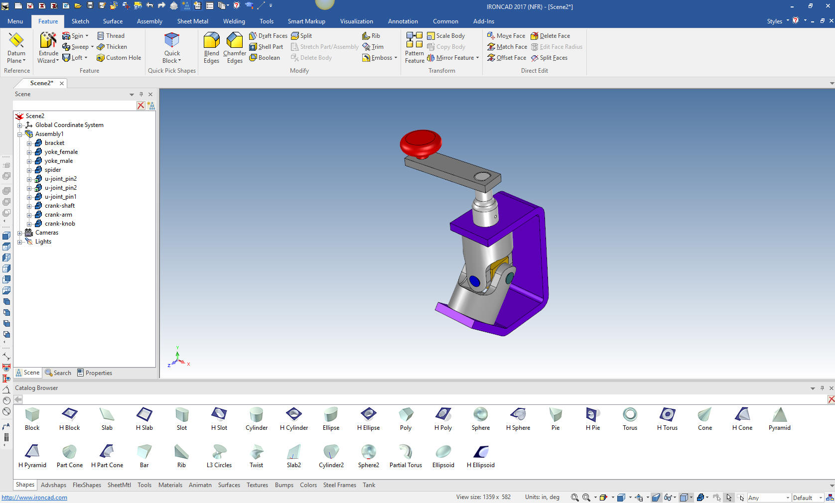Pin the Scene panel
This screenshot has height=503, width=835.
point(141,94)
